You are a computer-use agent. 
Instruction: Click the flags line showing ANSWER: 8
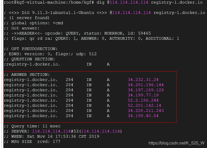click(91, 38)
